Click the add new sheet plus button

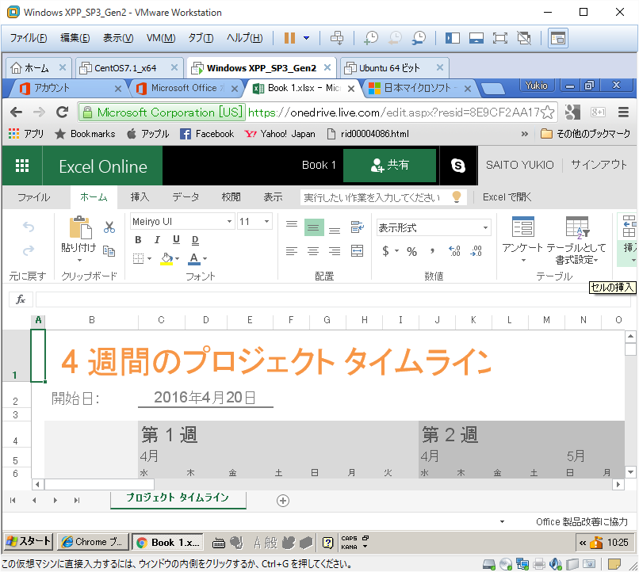click(x=283, y=500)
